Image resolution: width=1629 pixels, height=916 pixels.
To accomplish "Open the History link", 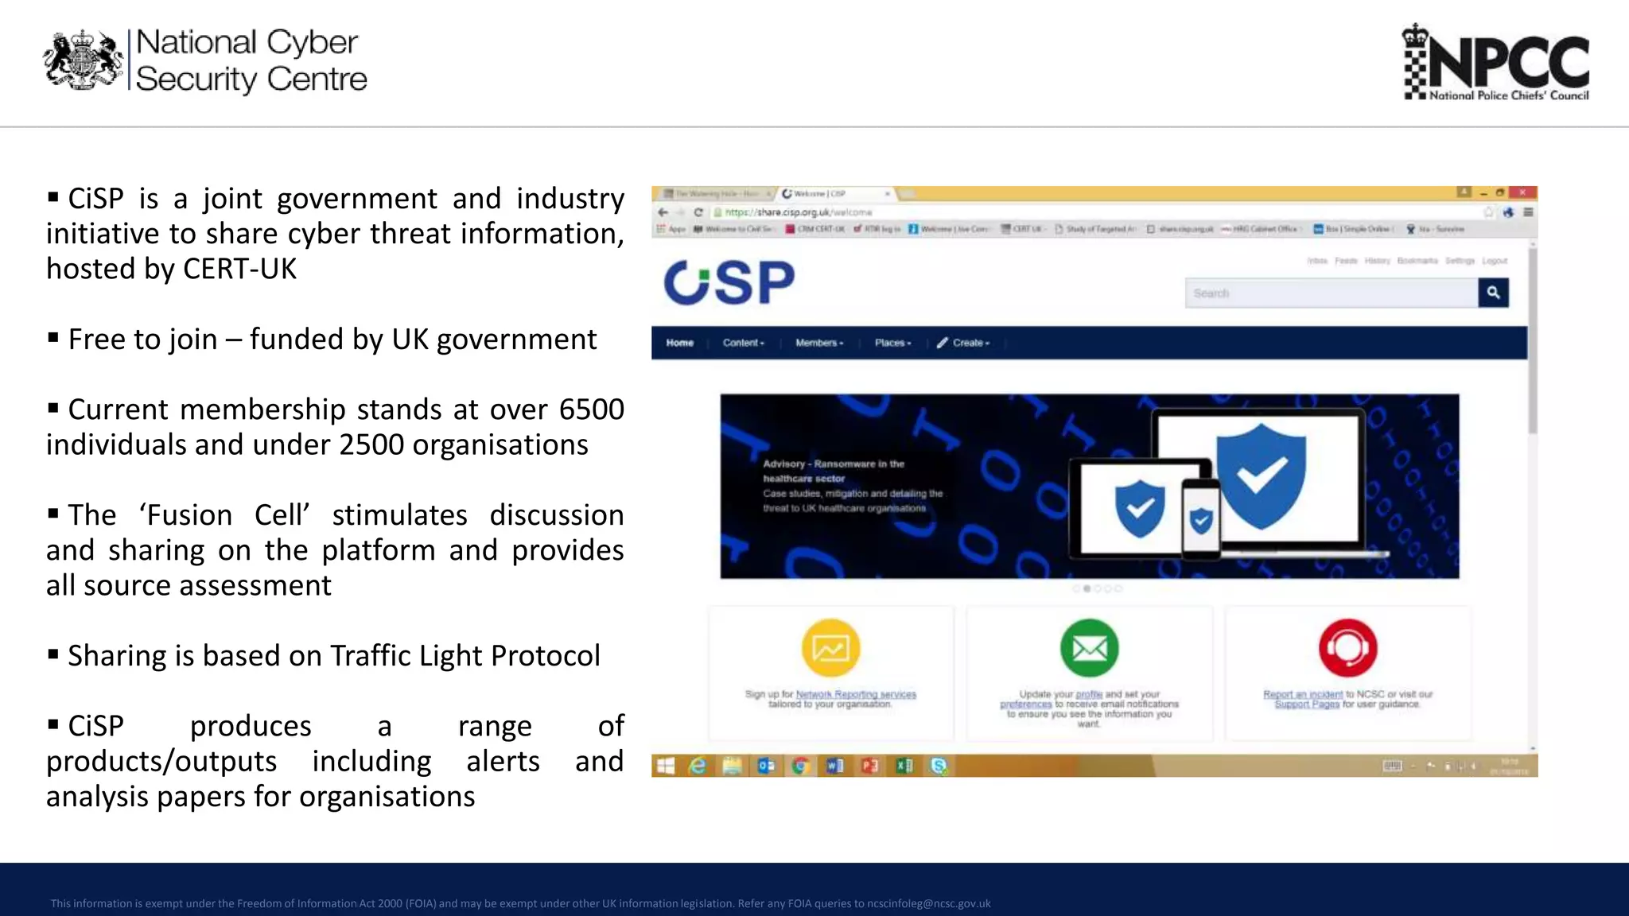I will [1378, 261].
